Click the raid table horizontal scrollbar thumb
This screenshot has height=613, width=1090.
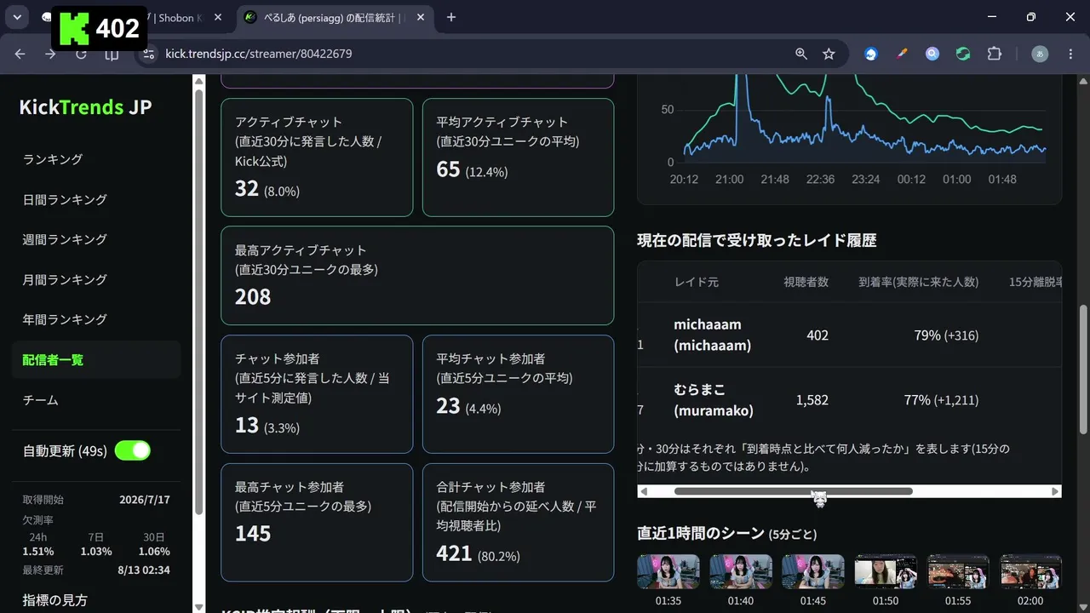pos(794,491)
